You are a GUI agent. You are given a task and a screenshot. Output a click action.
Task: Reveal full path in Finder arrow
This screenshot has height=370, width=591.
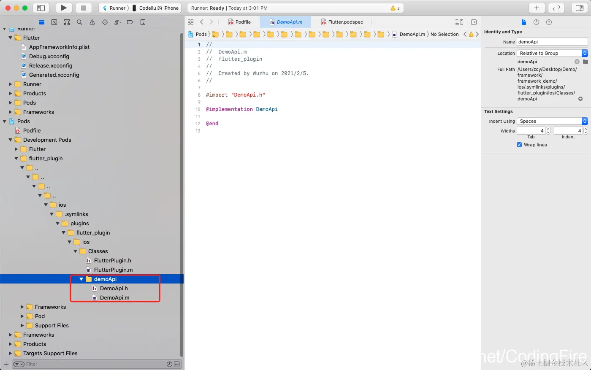(580, 99)
